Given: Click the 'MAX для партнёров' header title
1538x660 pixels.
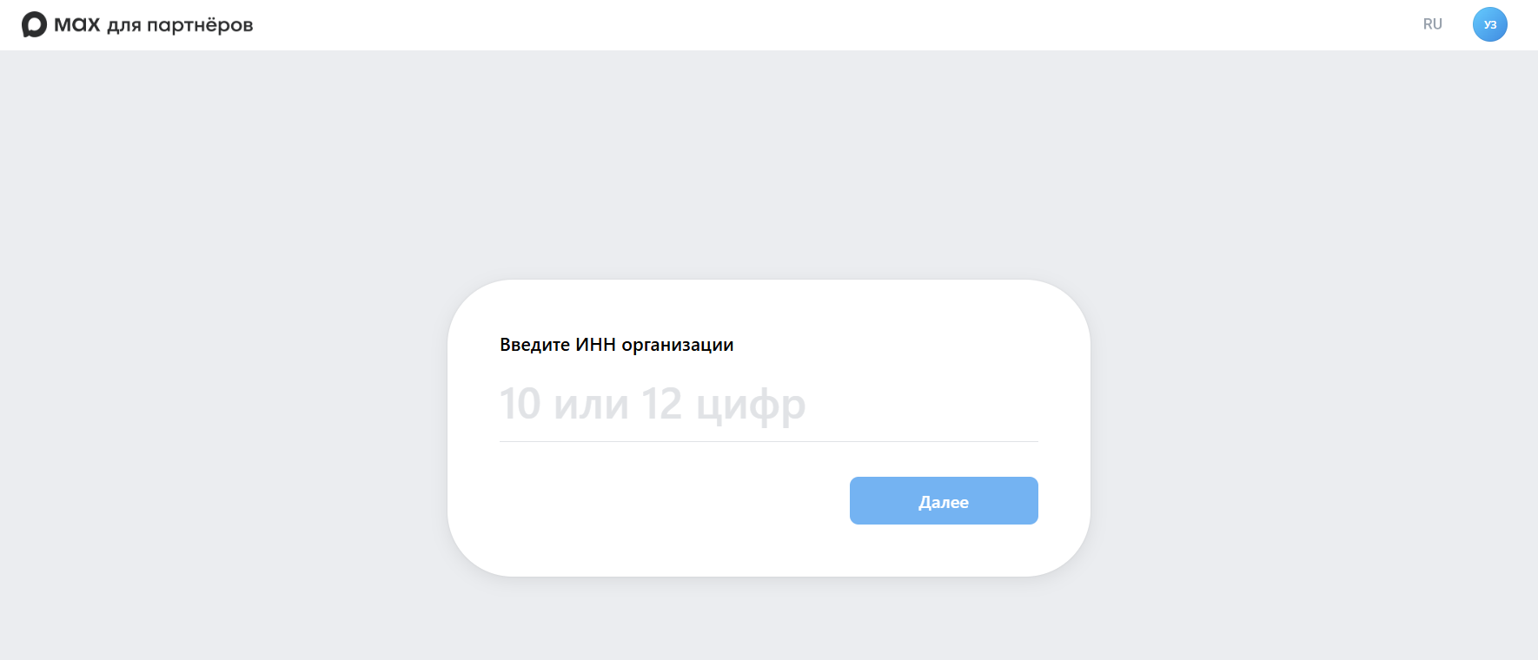Looking at the screenshot, I should pyautogui.click(x=153, y=24).
